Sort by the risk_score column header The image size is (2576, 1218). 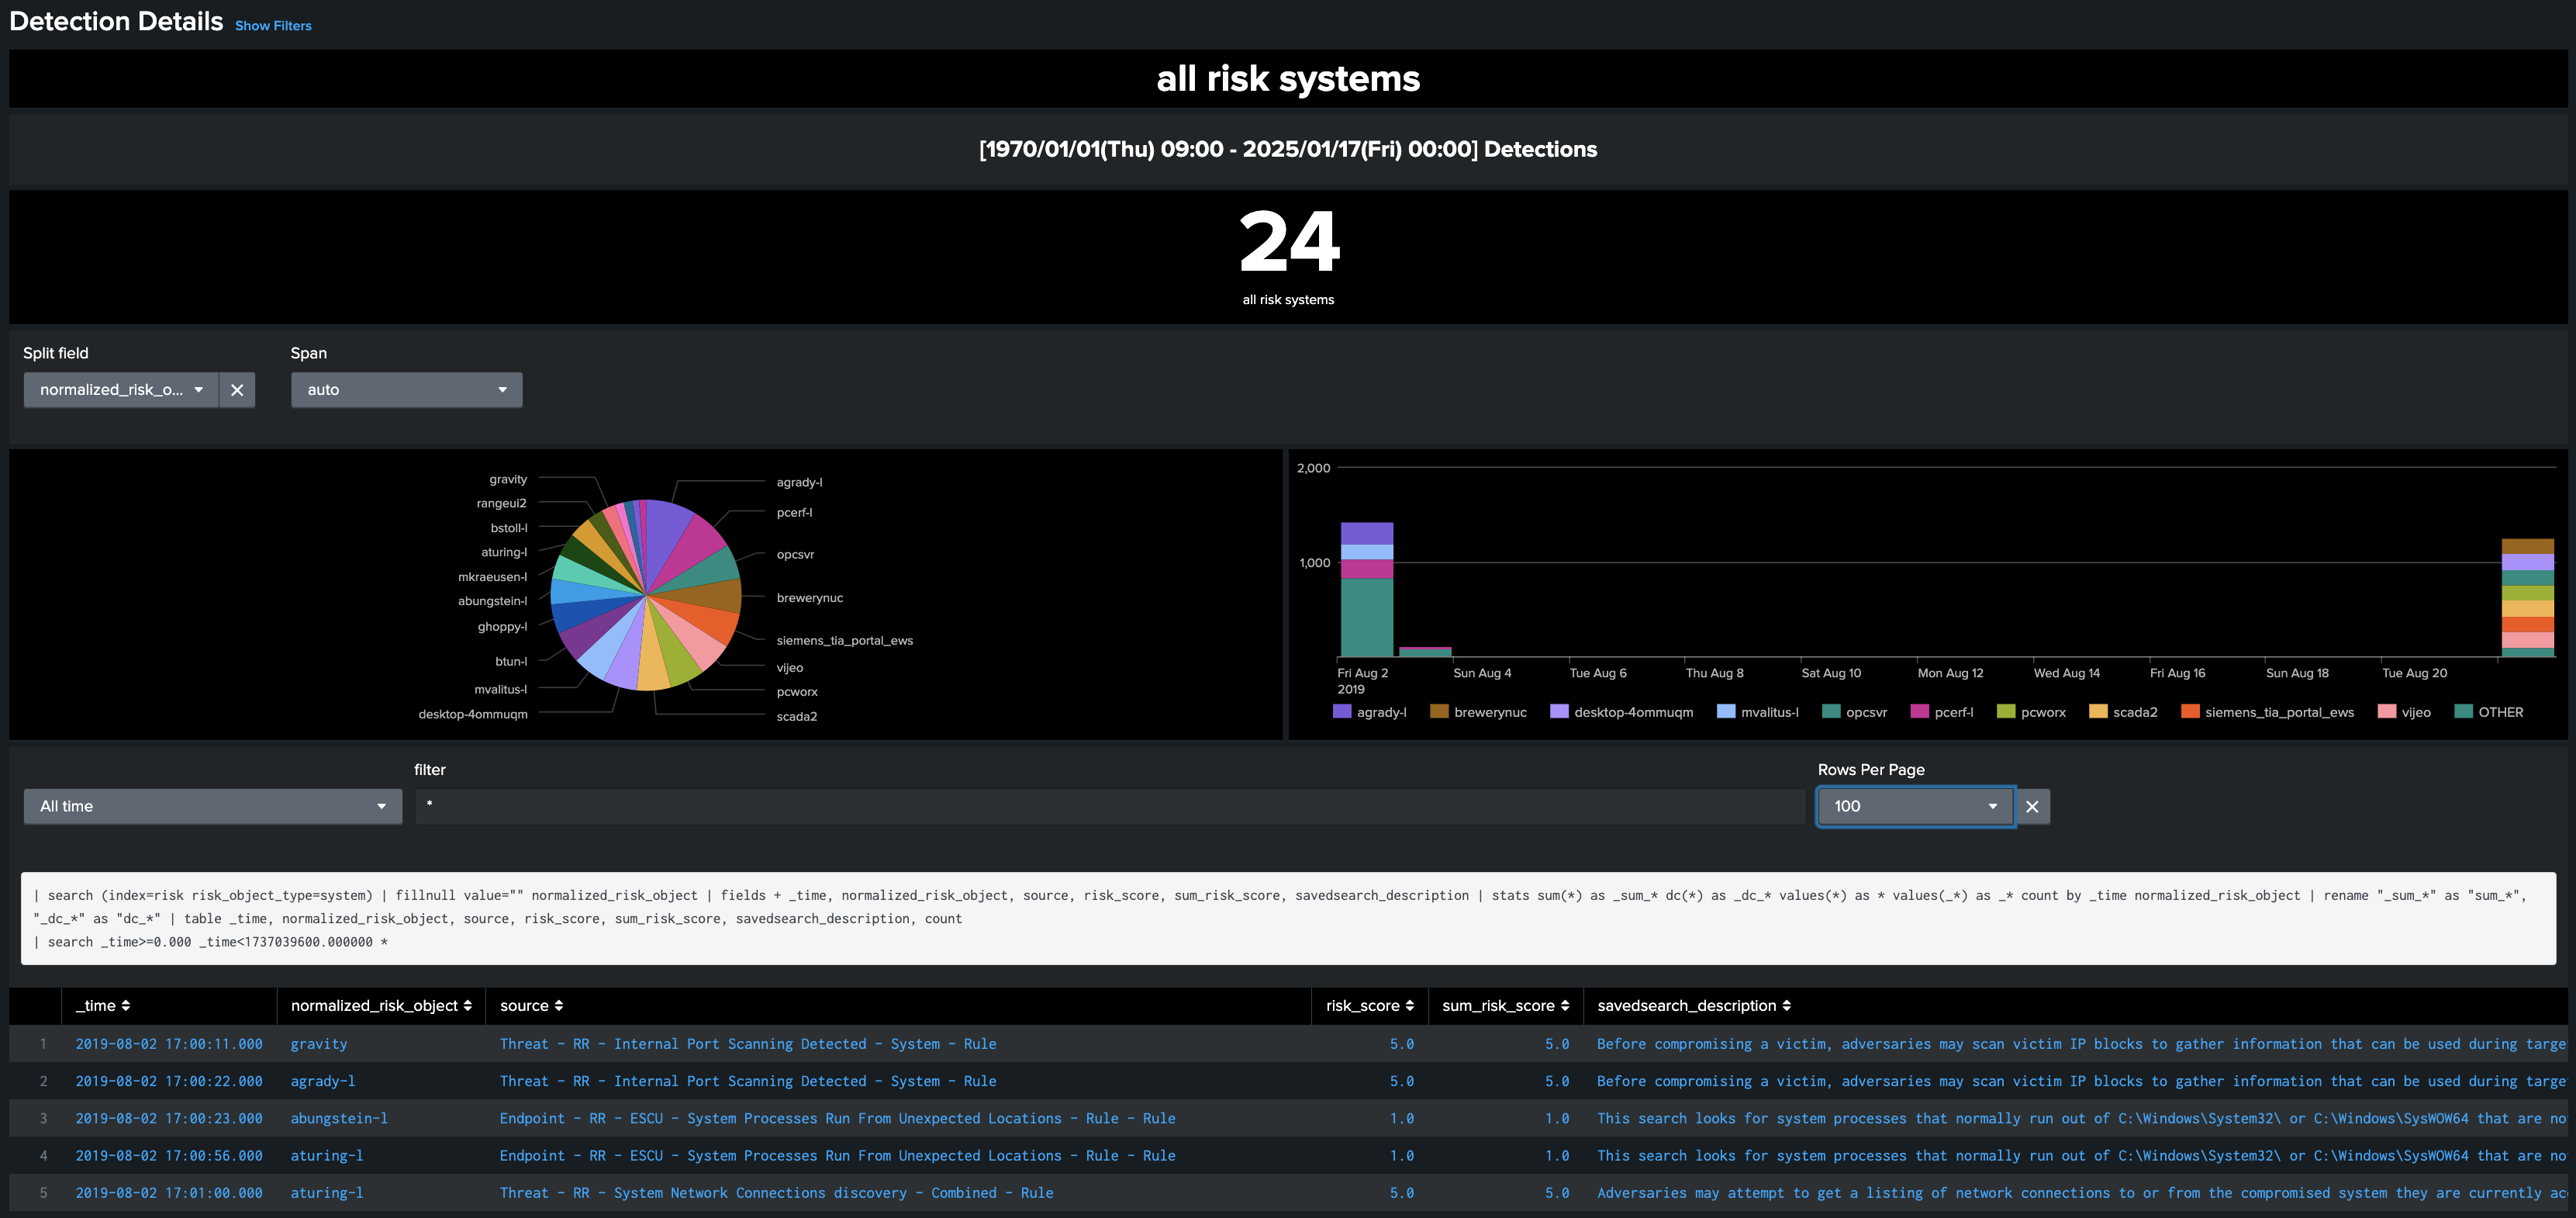point(1370,1006)
